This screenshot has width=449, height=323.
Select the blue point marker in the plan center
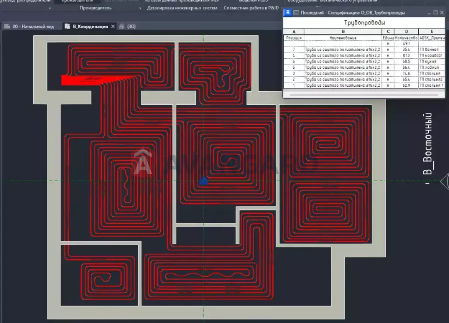pos(203,182)
